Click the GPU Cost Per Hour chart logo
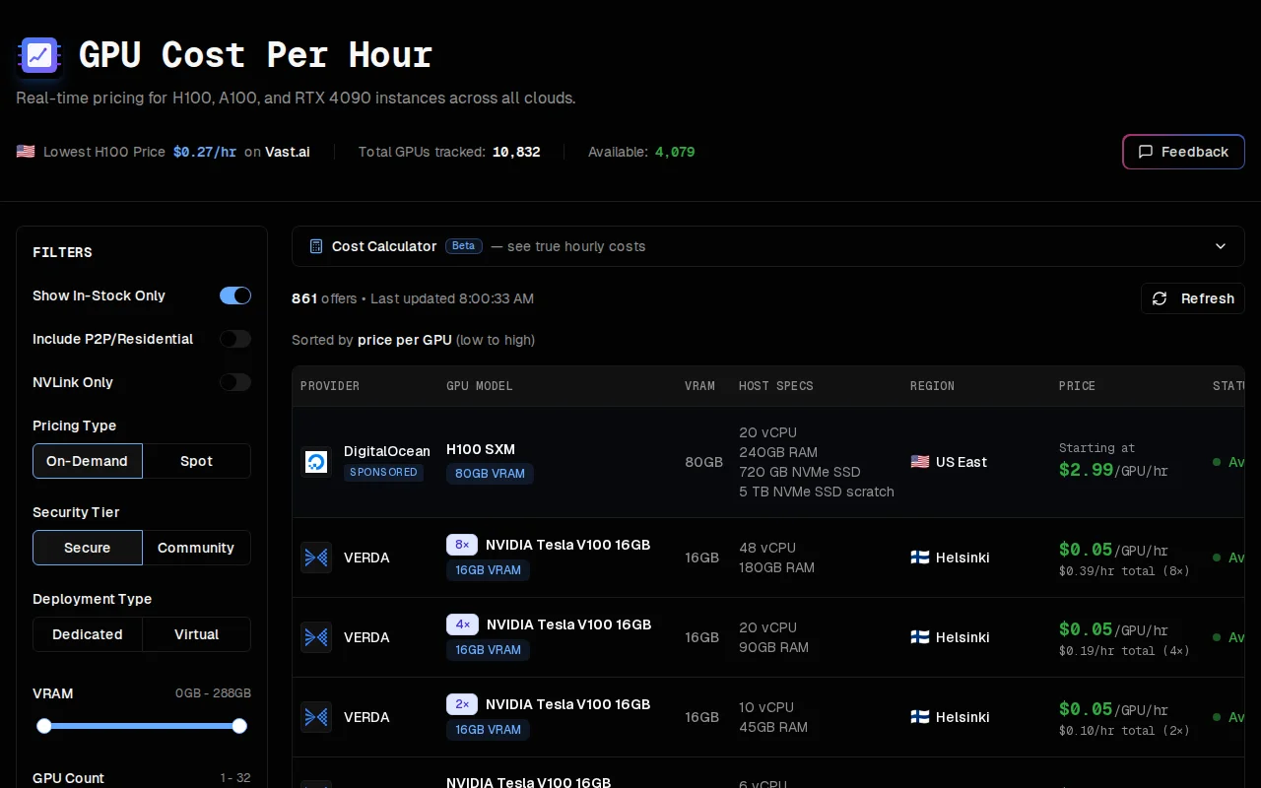 pyautogui.click(x=39, y=56)
